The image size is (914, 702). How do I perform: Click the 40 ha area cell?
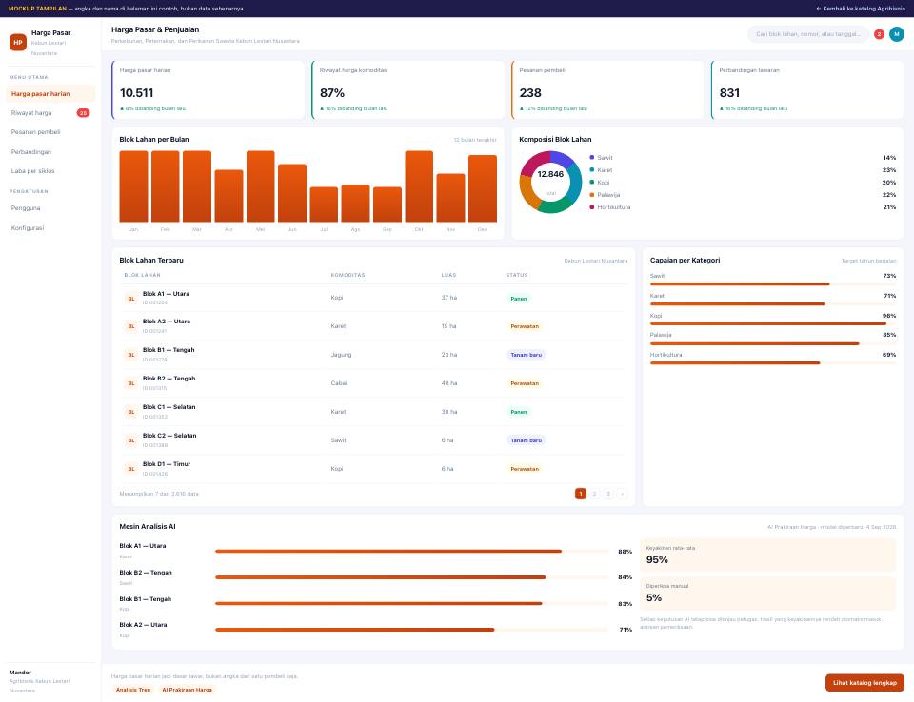tap(448, 383)
